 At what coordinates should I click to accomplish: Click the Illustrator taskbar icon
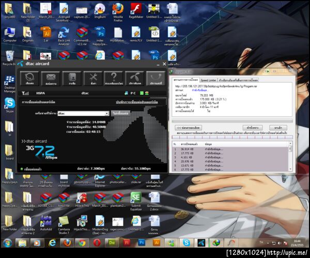(157, 243)
